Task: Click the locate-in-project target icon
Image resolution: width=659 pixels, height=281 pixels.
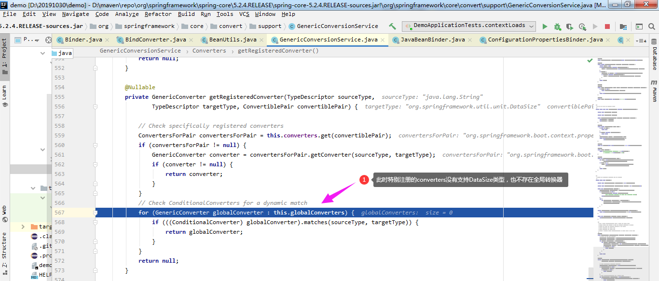Action: 48,40
